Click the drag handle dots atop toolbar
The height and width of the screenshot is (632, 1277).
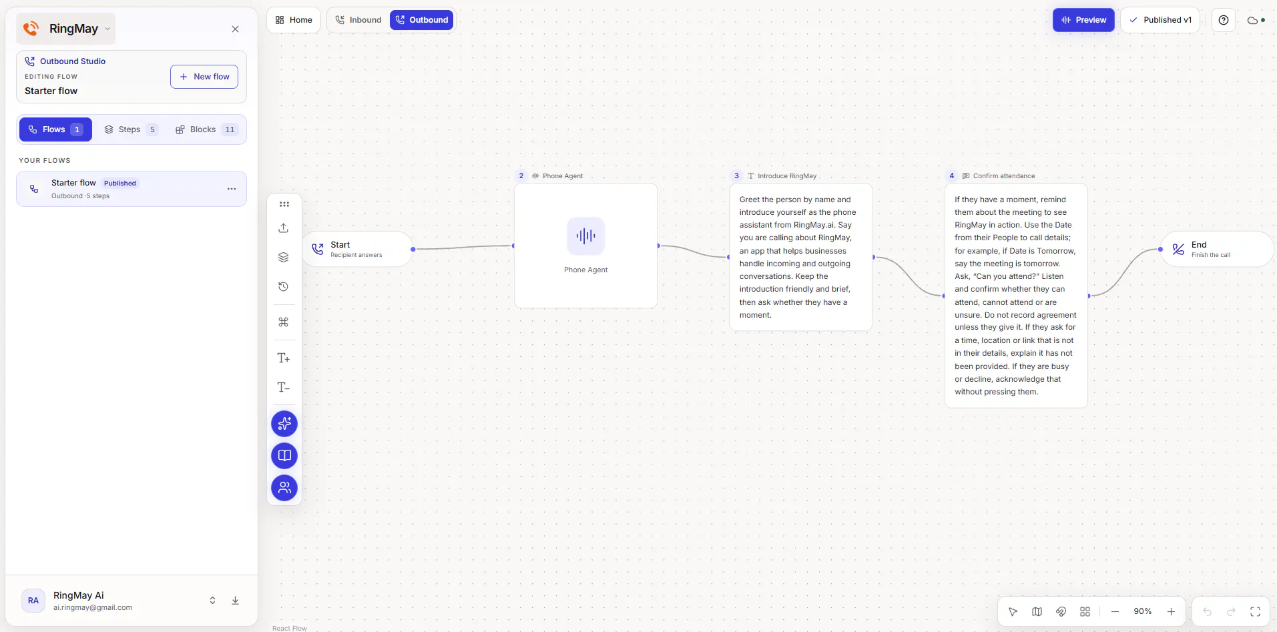(284, 204)
